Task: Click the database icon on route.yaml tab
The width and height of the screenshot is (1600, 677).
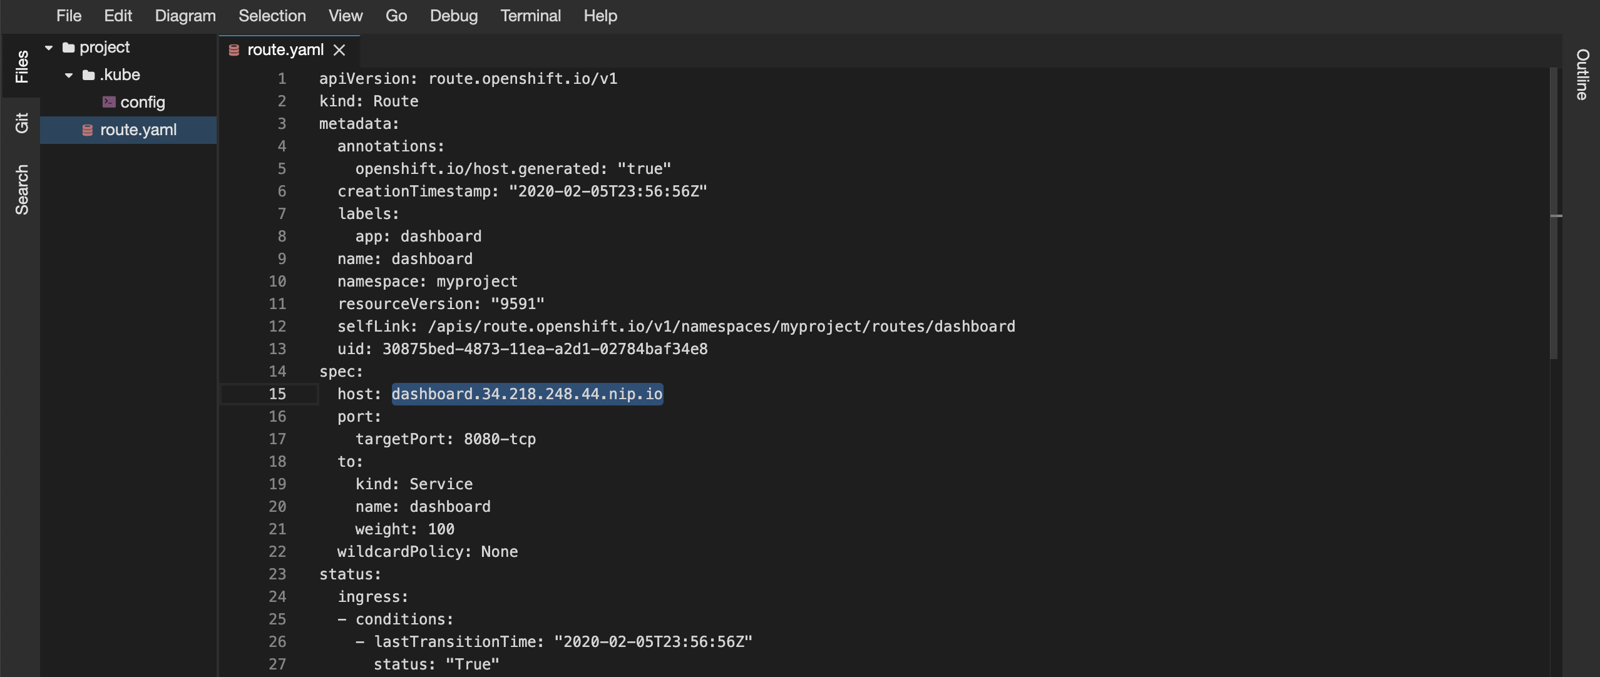Action: tap(234, 50)
